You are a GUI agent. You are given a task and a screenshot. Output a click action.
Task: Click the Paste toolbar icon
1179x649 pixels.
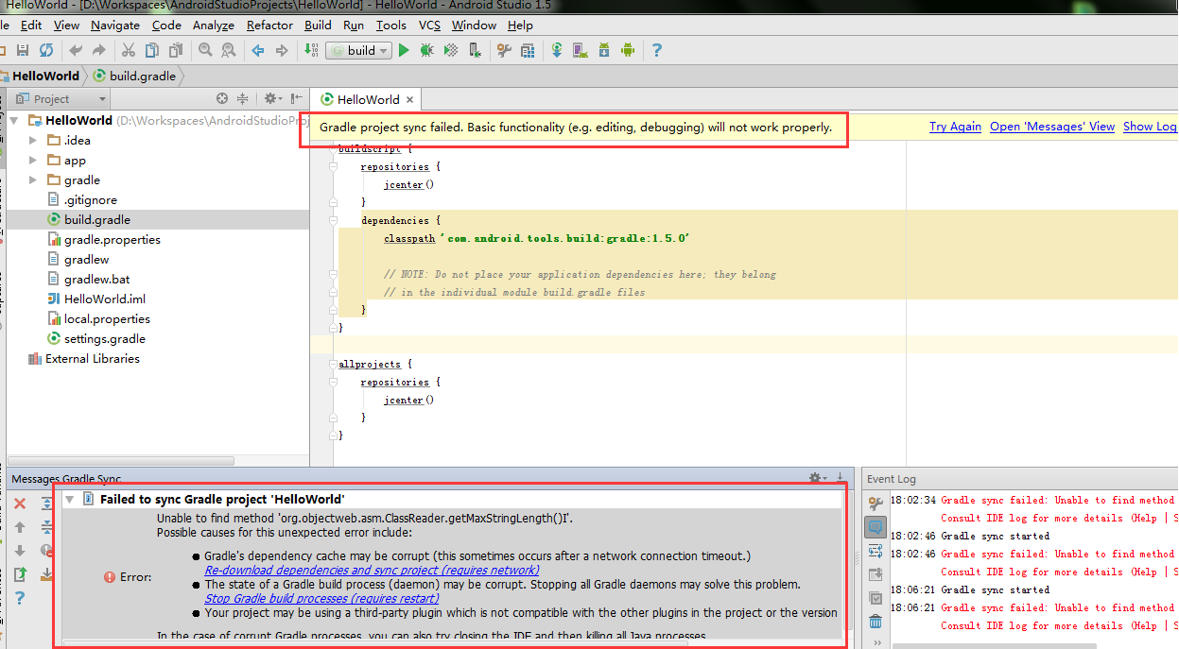176,50
